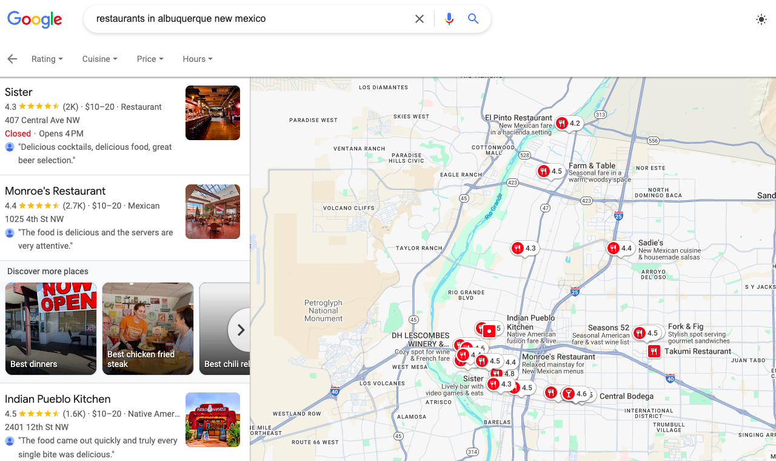Open the Monroe's Restaurant listing title
The image size is (776, 461).
[x=55, y=191]
